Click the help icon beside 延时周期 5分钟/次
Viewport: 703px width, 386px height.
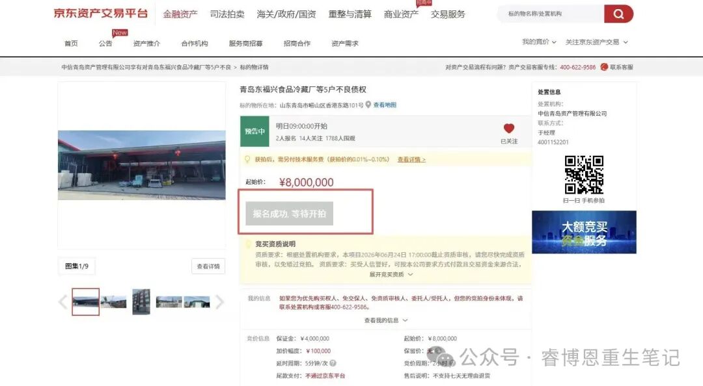pyautogui.click(x=333, y=363)
